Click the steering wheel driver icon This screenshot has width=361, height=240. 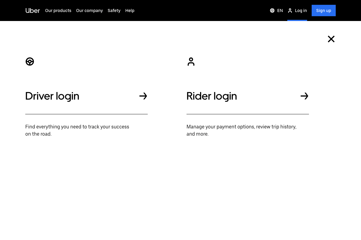pyautogui.click(x=30, y=61)
